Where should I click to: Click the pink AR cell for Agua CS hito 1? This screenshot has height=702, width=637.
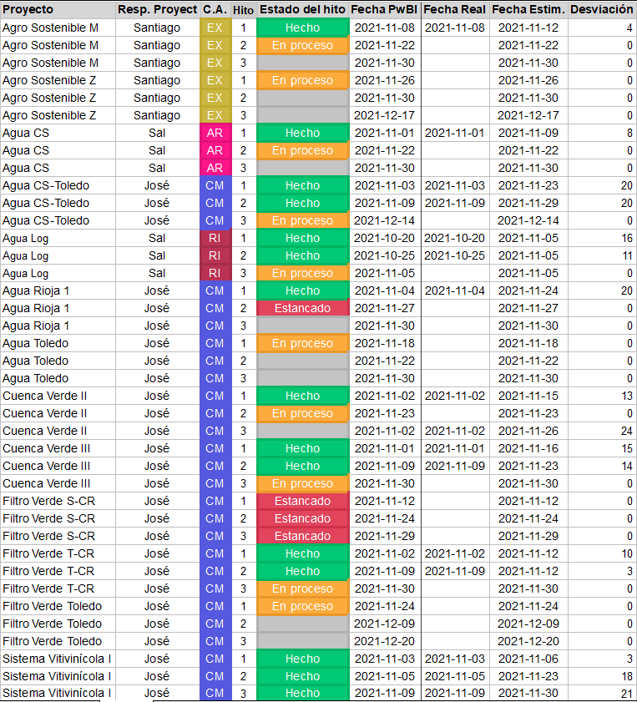(x=215, y=133)
